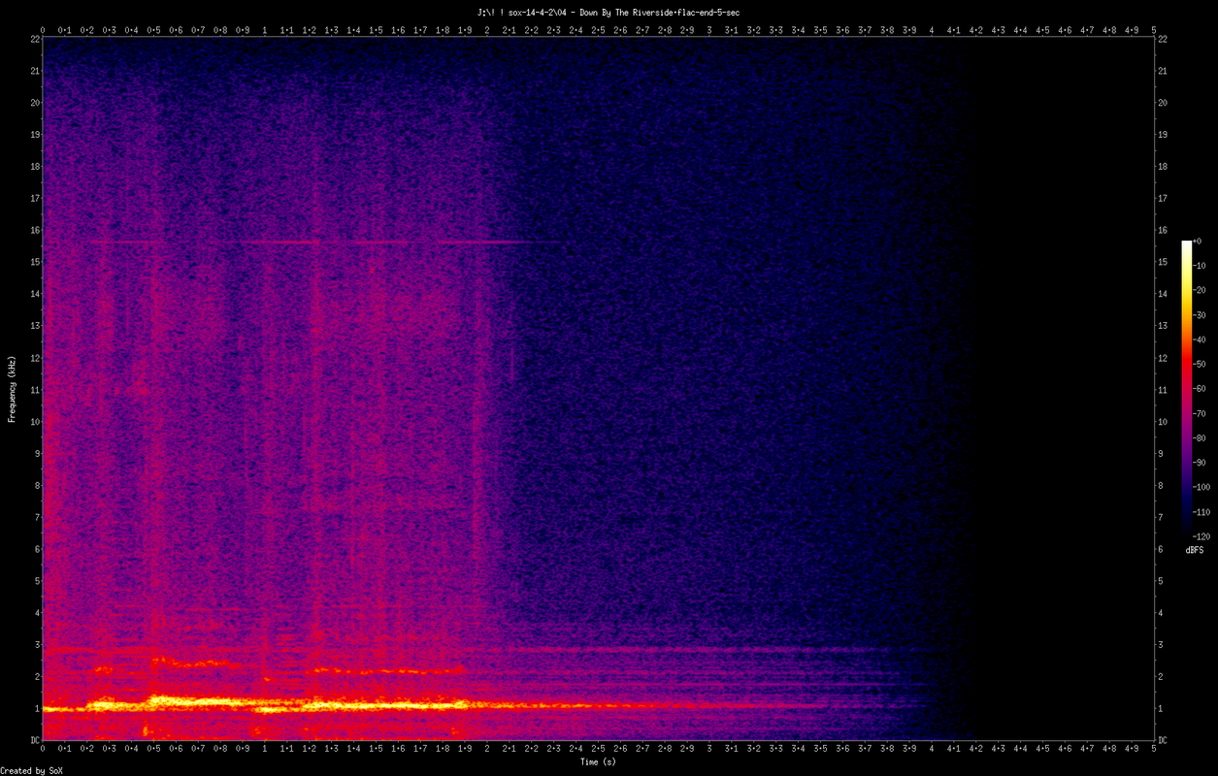1218x776 pixels.
Task: Click "-30" on the dBFS scale
Action: coord(1199,314)
